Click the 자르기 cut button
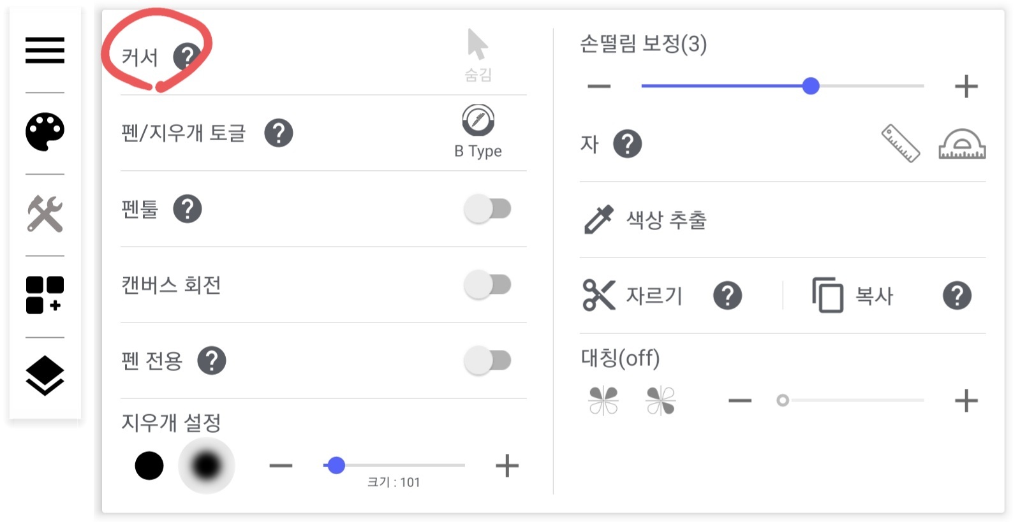The width and height of the screenshot is (1020, 522). [x=599, y=296]
